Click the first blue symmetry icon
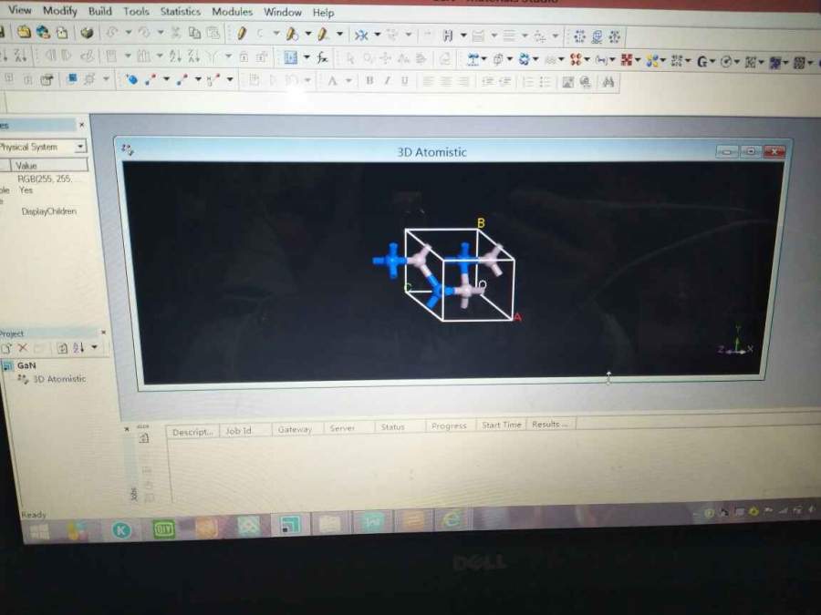 [579, 36]
